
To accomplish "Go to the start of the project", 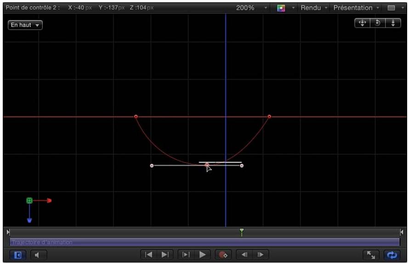I will pyautogui.click(x=149, y=255).
